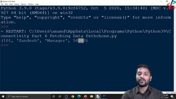The height and width of the screenshot is (99, 176).
Task: Open Task View from taskbar
Action: point(60,97)
